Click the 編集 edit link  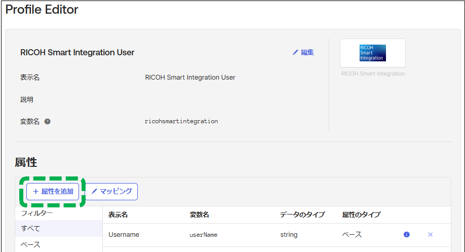(x=303, y=53)
